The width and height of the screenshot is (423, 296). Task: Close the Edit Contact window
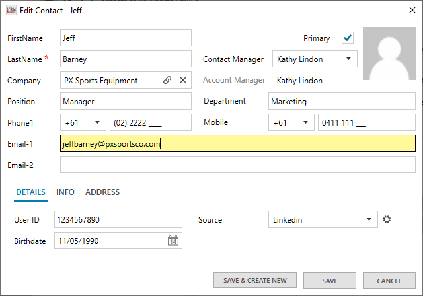(x=404, y=10)
